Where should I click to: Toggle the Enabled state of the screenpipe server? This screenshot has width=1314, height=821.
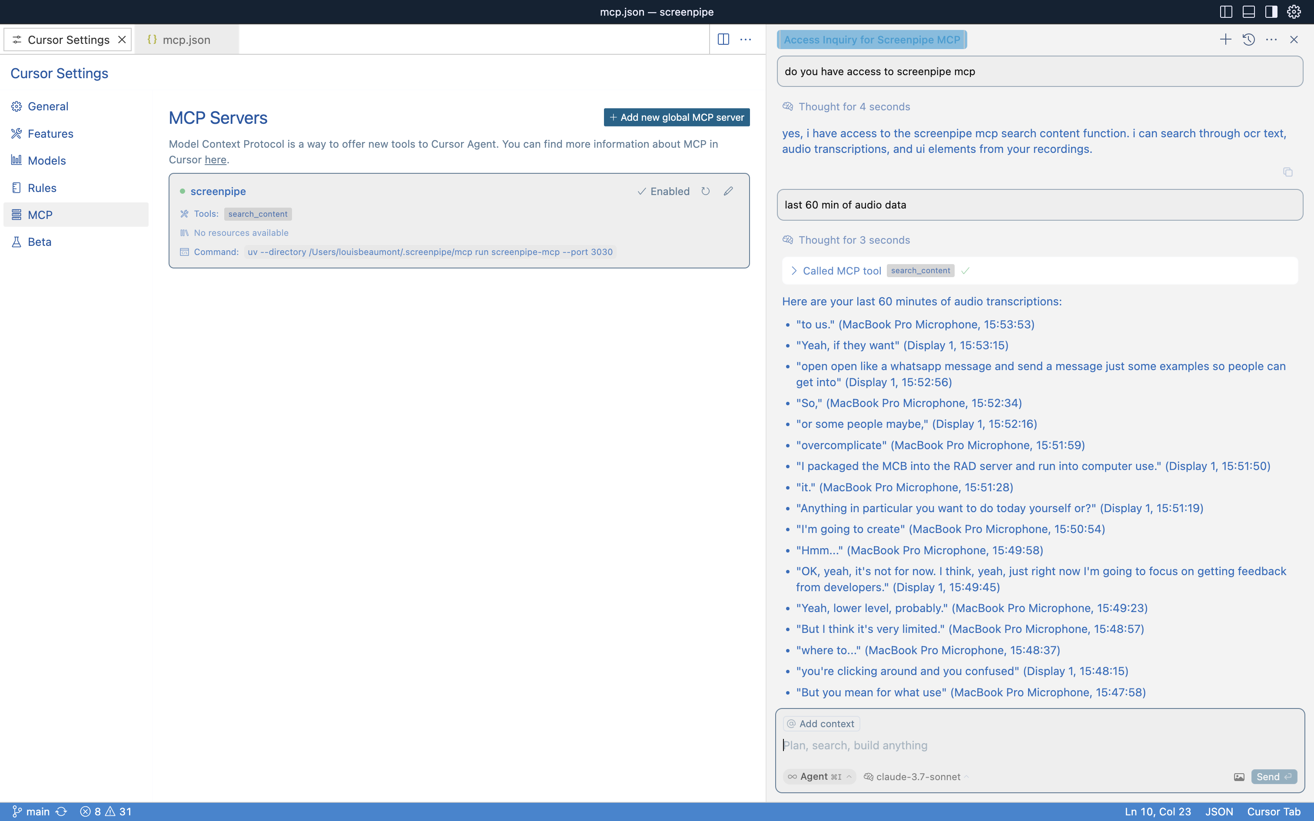(x=664, y=191)
